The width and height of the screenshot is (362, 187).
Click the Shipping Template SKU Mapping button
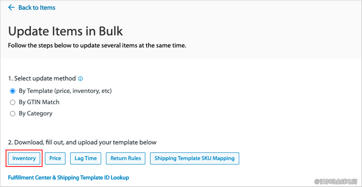194,158
